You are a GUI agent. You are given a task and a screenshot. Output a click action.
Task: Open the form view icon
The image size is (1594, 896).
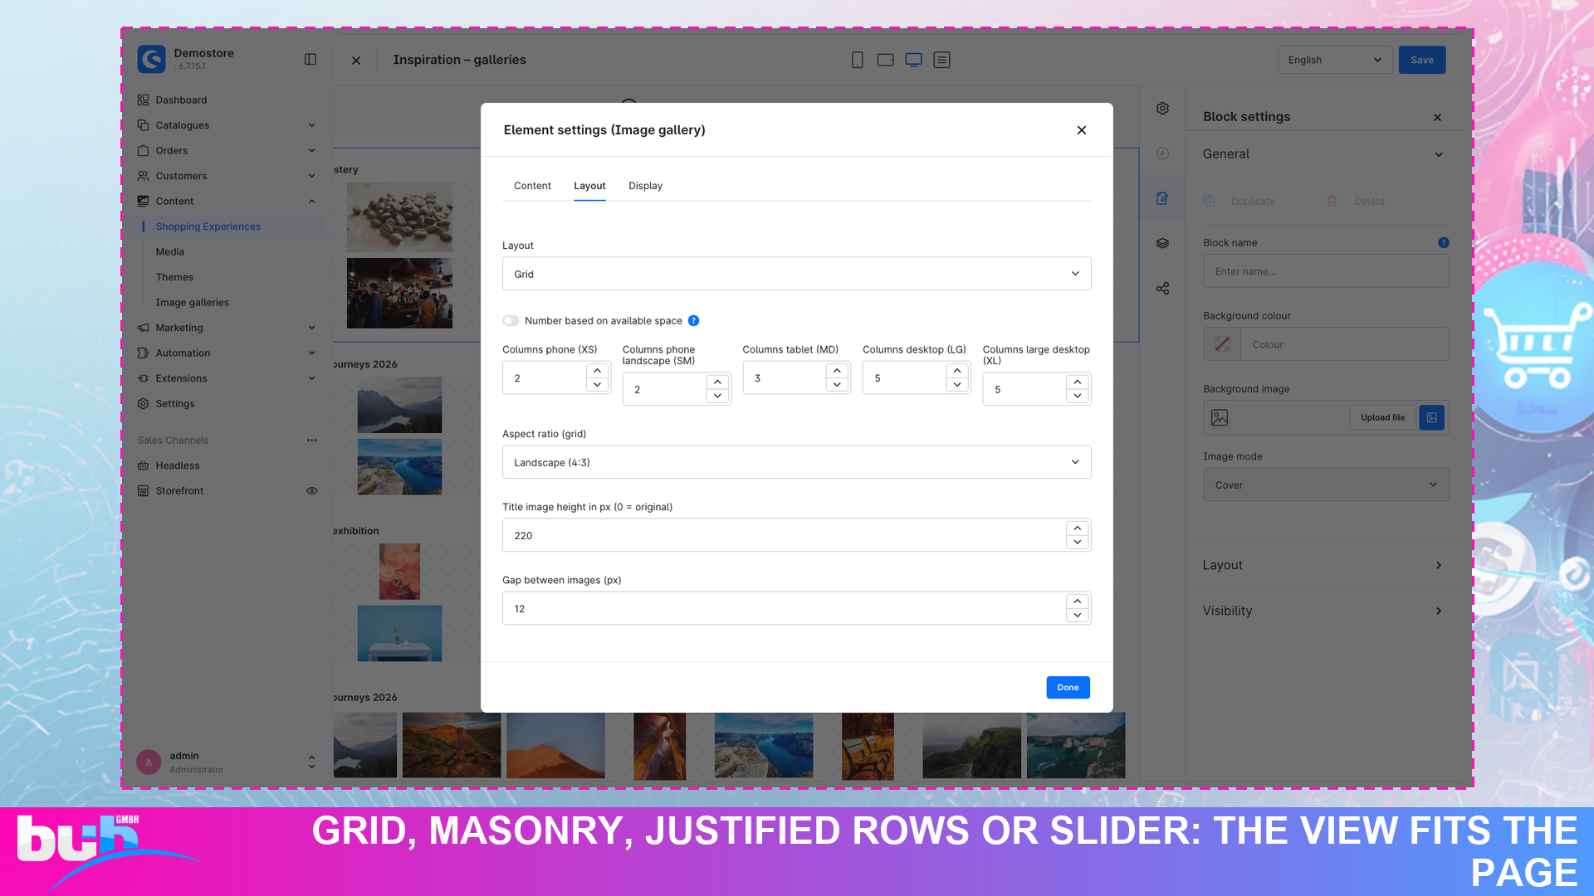tap(941, 60)
